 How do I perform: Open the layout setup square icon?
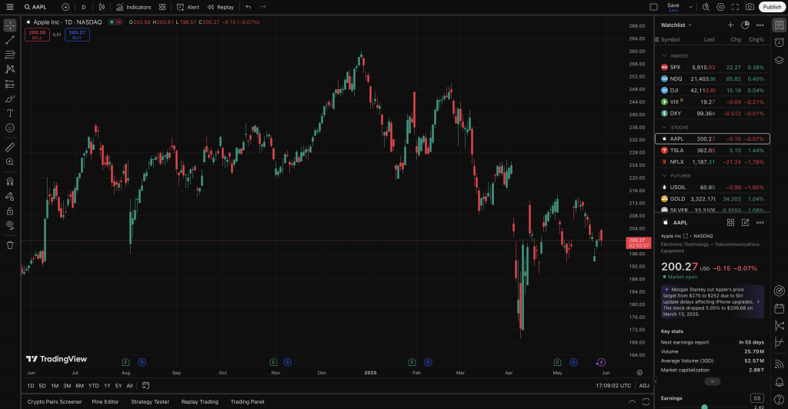pyautogui.click(x=654, y=7)
